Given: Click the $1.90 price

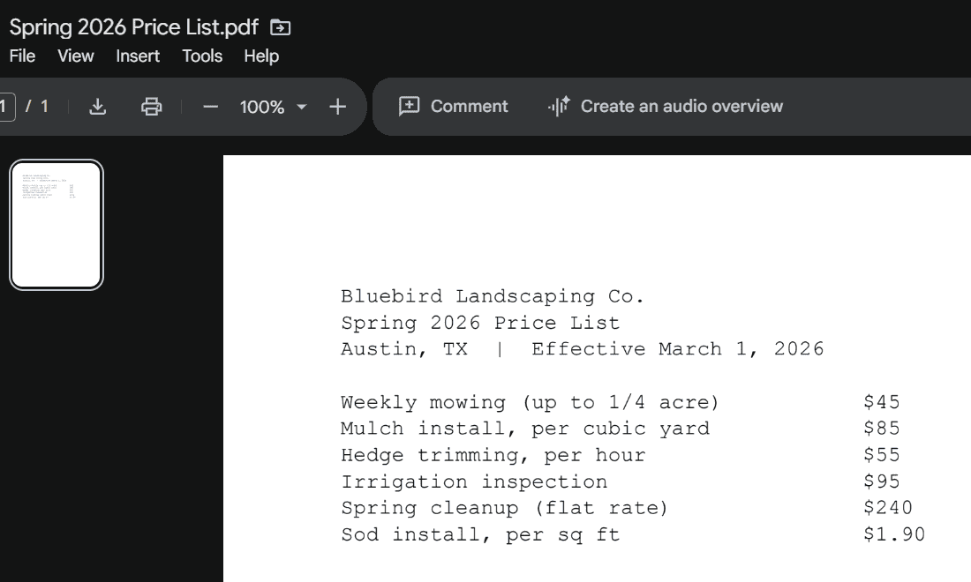Looking at the screenshot, I should [x=894, y=534].
